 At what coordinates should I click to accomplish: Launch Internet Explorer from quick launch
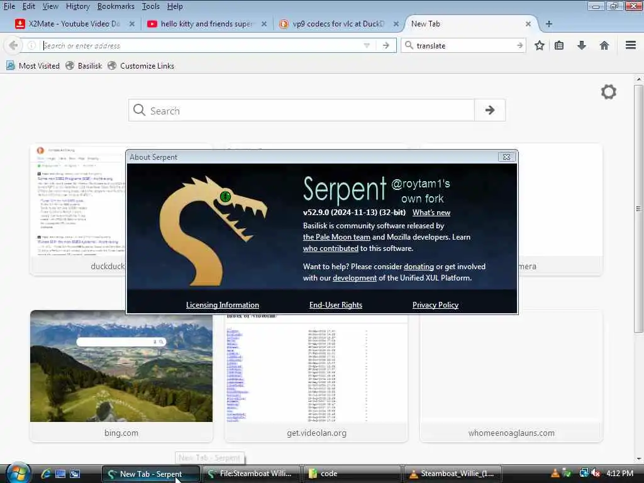tap(45, 474)
